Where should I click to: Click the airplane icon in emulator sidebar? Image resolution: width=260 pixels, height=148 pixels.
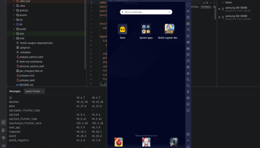coord(188,73)
